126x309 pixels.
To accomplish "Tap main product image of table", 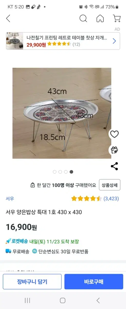I will (62, 113).
